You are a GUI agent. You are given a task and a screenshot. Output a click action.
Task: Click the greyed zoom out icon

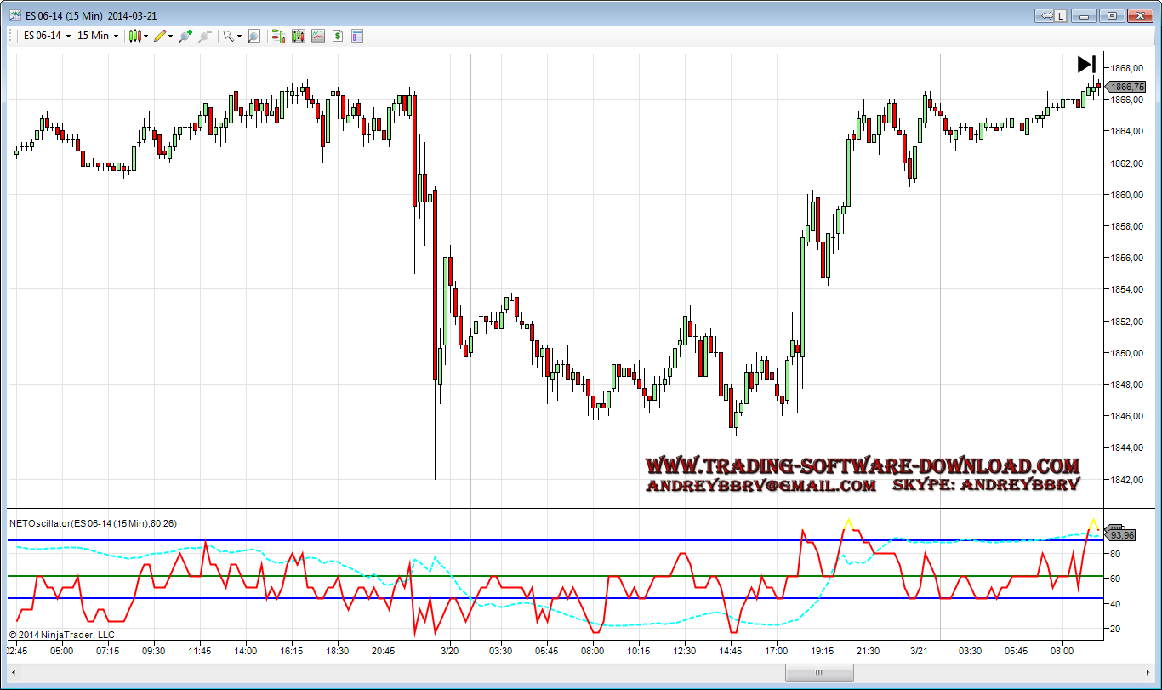[x=204, y=36]
